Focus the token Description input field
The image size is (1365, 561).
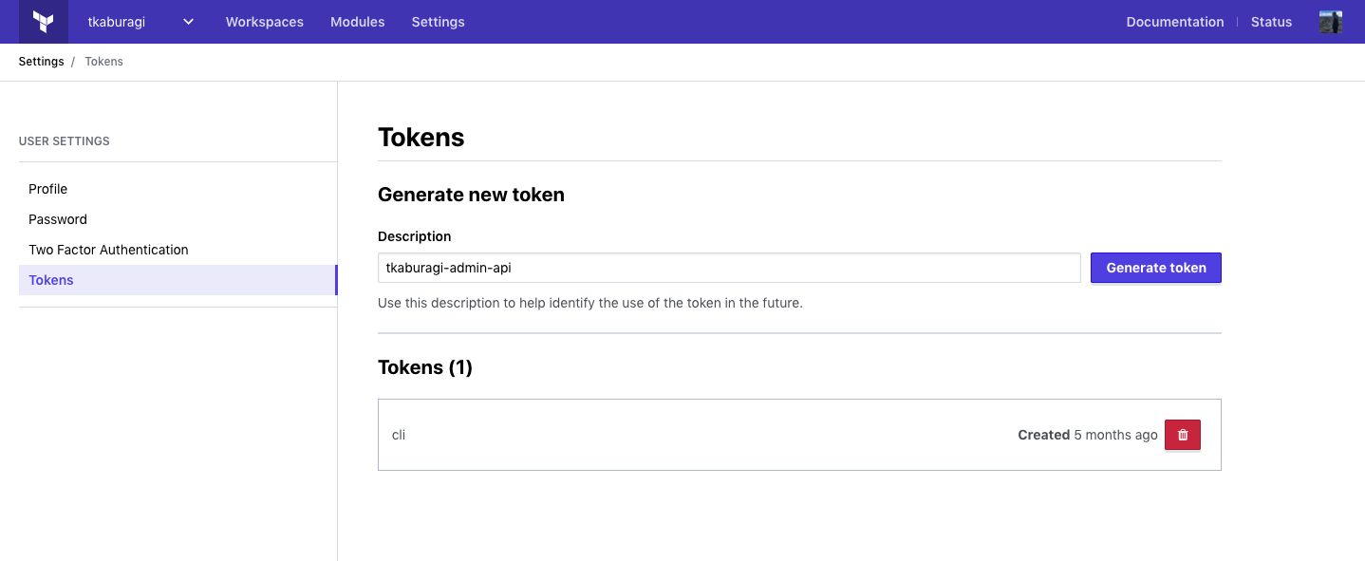(728, 268)
